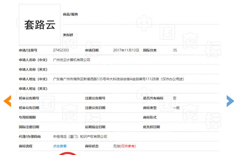Open the 套路云 trademark image

coord(40,25)
